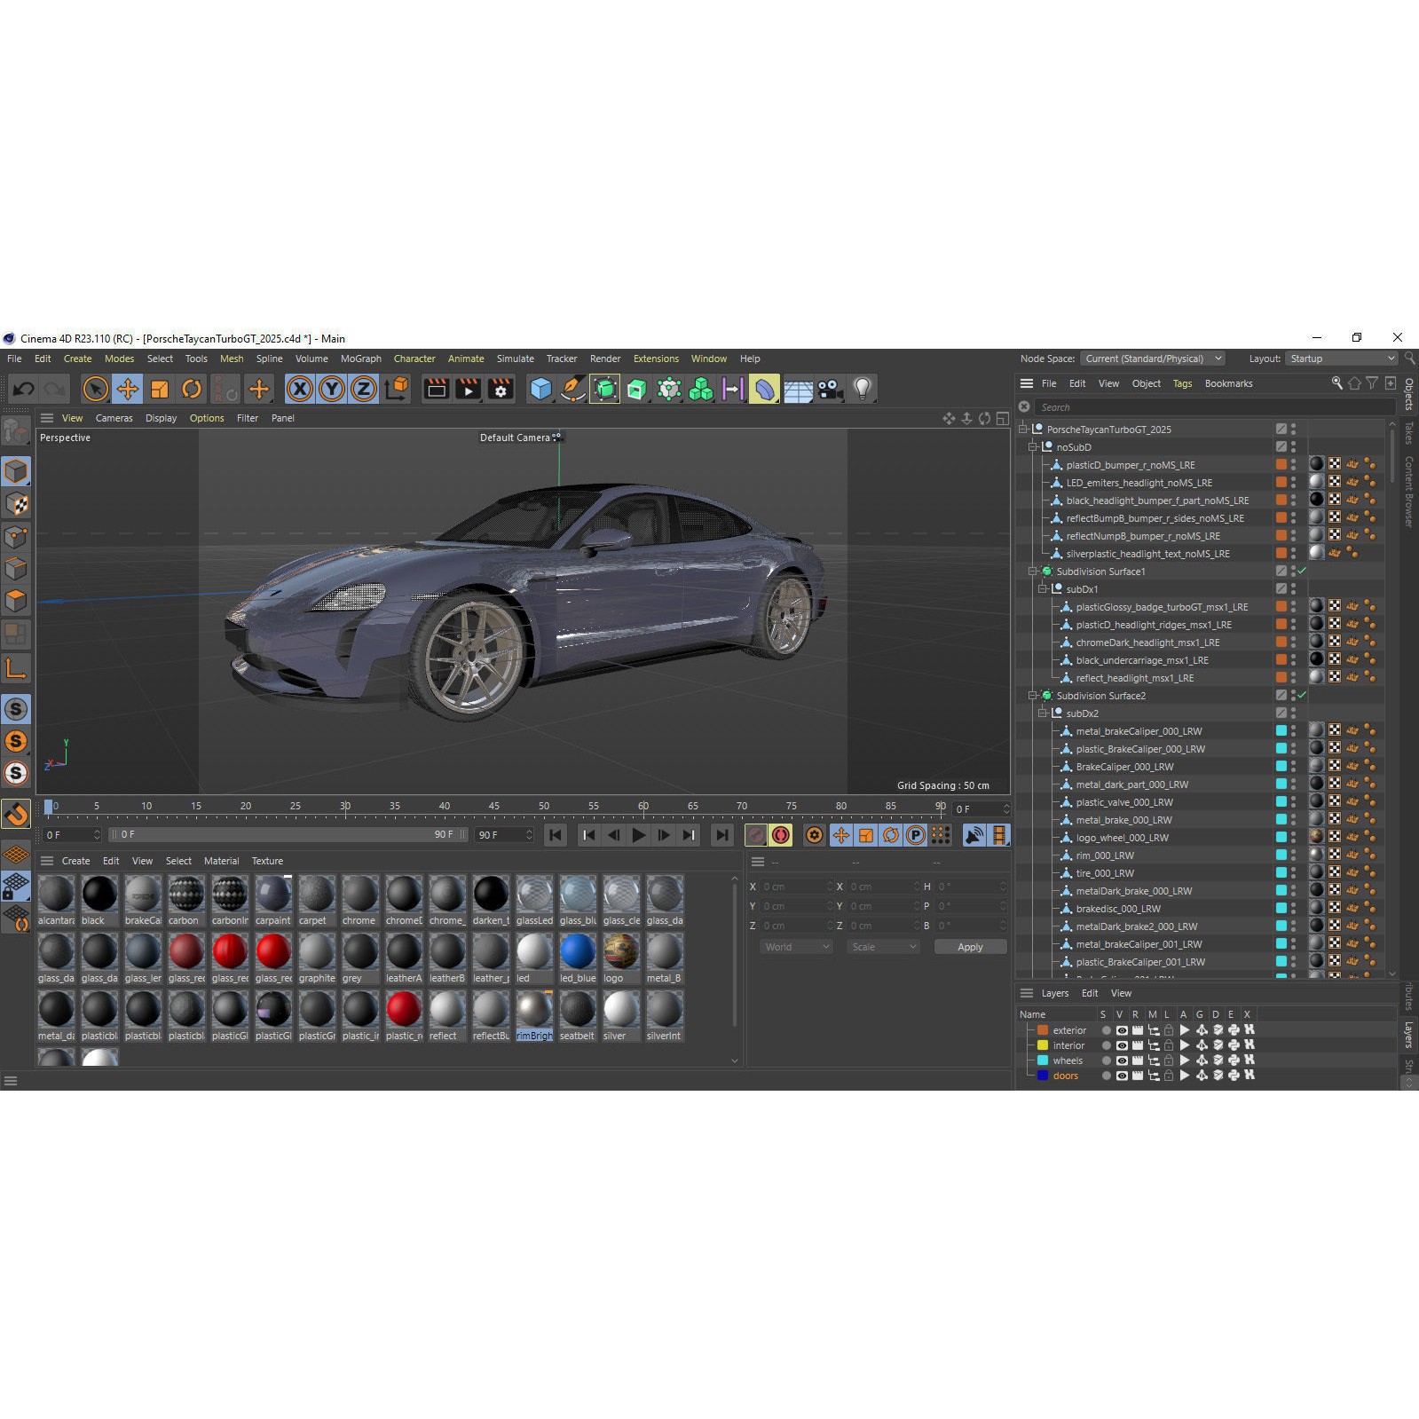Select the Rotate tool

192,389
